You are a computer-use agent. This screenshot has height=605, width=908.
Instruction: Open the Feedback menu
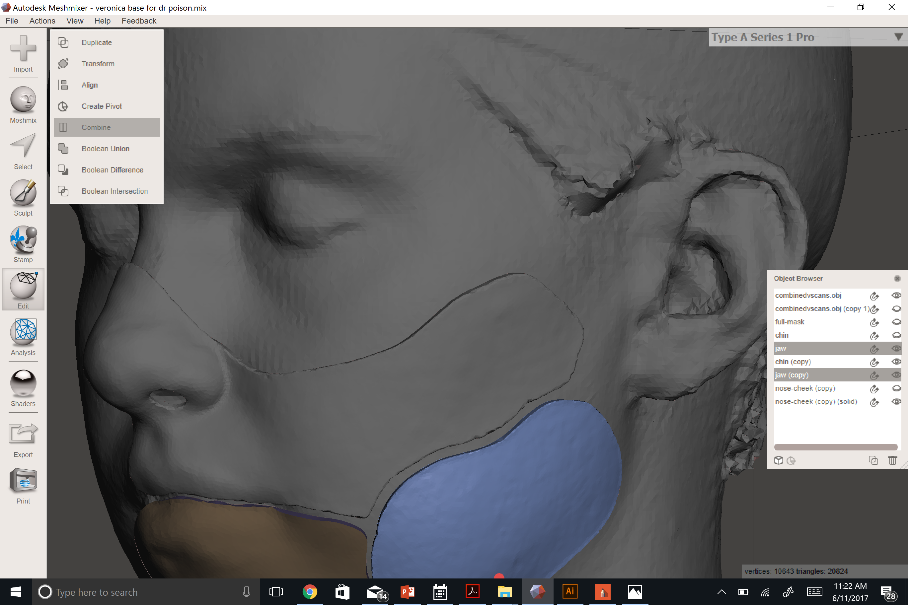139,21
